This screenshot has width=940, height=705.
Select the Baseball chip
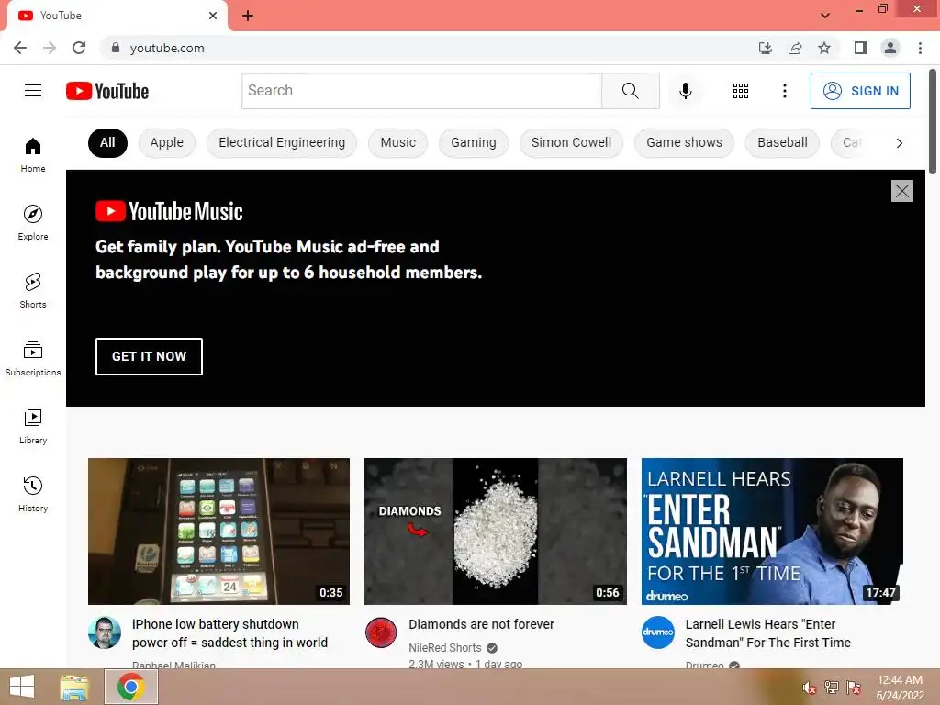coord(782,142)
